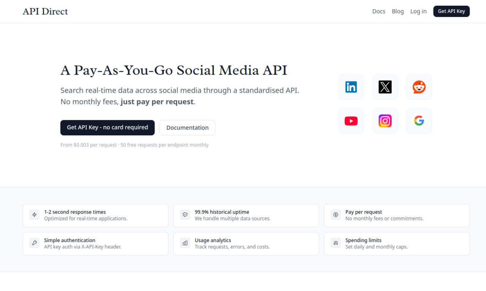The width and height of the screenshot is (486, 291).
Task: Click the shield icon beside historical uptime
Action: pos(185,214)
